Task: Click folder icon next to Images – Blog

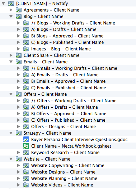Action: [x=26, y=49]
